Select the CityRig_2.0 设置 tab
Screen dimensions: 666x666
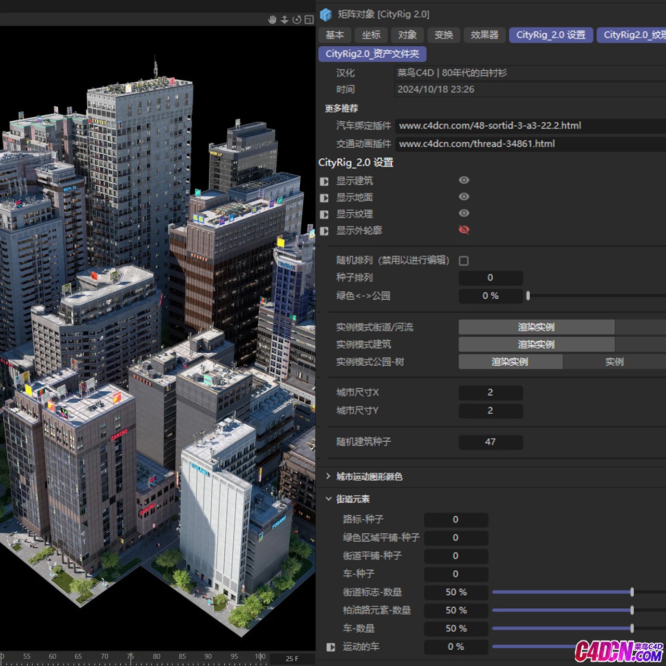pyautogui.click(x=551, y=35)
